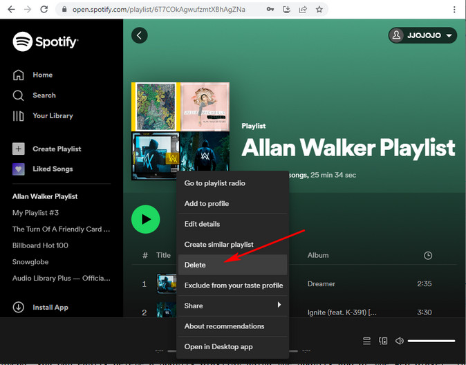Bookmark this page with the star icon
Image resolution: width=466 pixels, height=365 pixels.
[x=319, y=10]
